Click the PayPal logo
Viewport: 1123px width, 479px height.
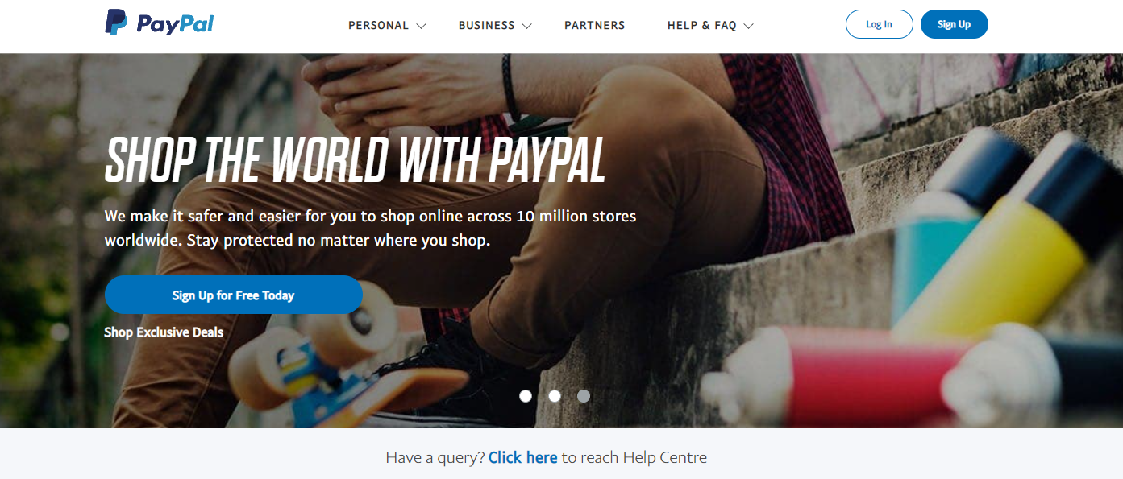pos(160,23)
